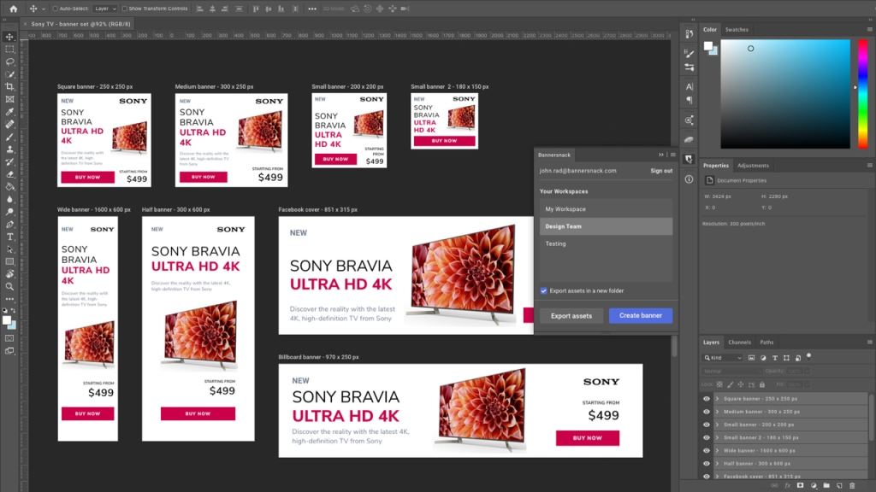Viewport: 876px width, 492px height.
Task: Select the Eyedropper tool
Action: pyautogui.click(x=9, y=112)
